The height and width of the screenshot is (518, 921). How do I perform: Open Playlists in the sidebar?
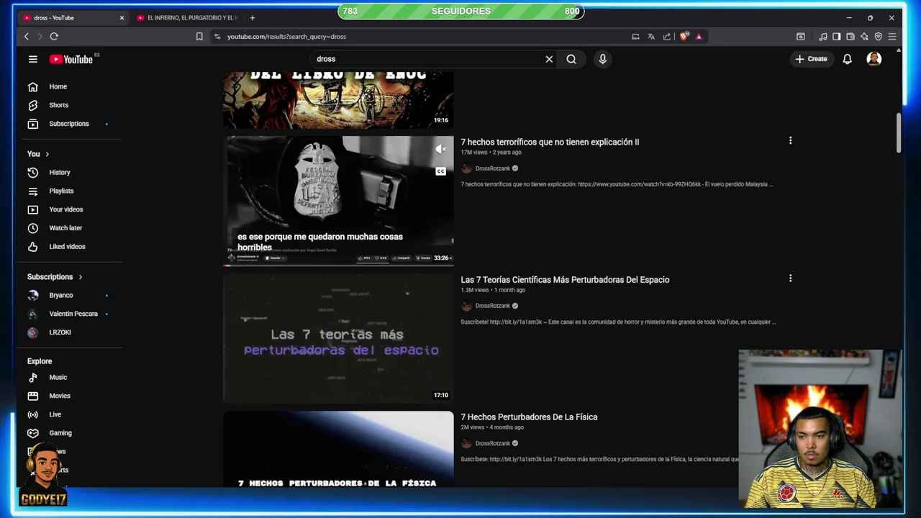point(61,191)
